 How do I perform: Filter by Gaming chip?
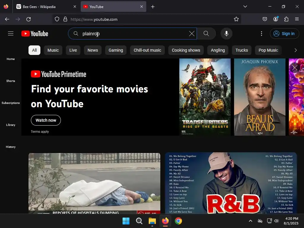tap(116, 50)
